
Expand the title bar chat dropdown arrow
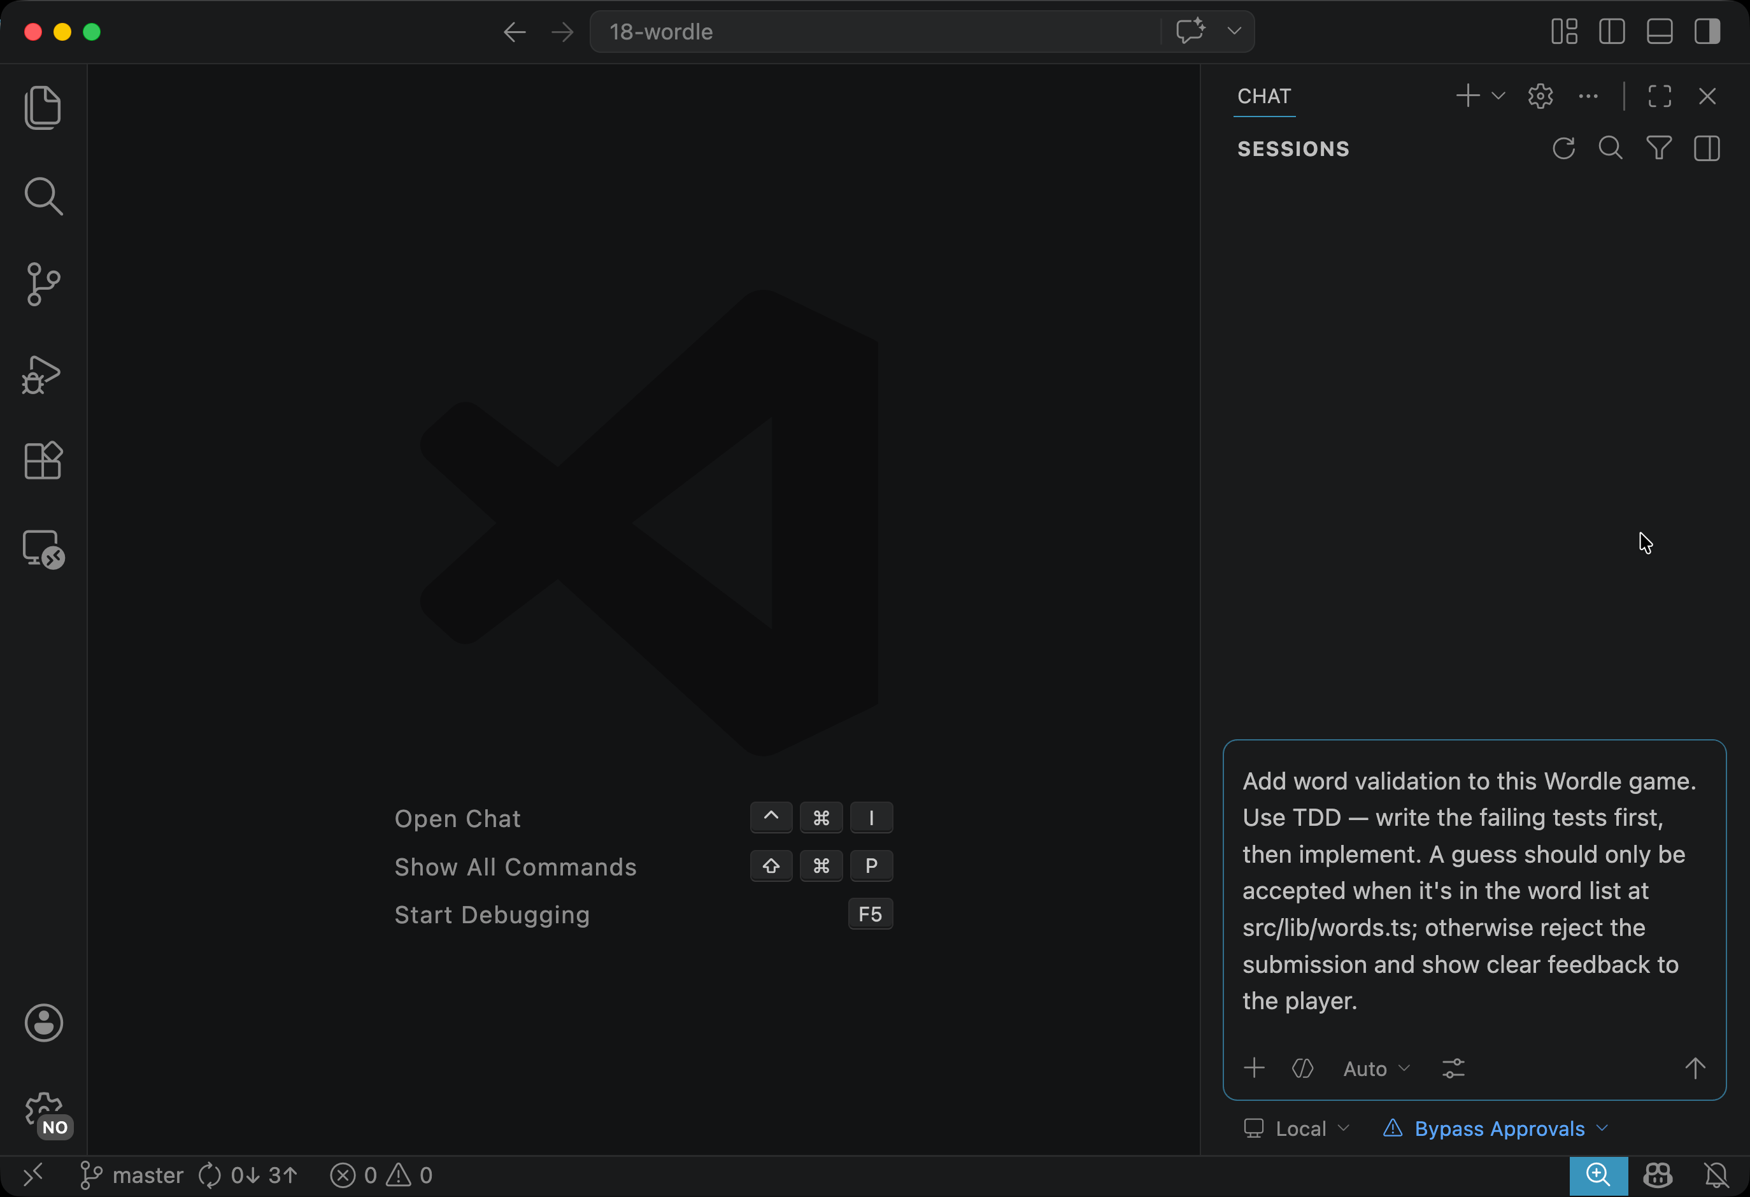1234,31
